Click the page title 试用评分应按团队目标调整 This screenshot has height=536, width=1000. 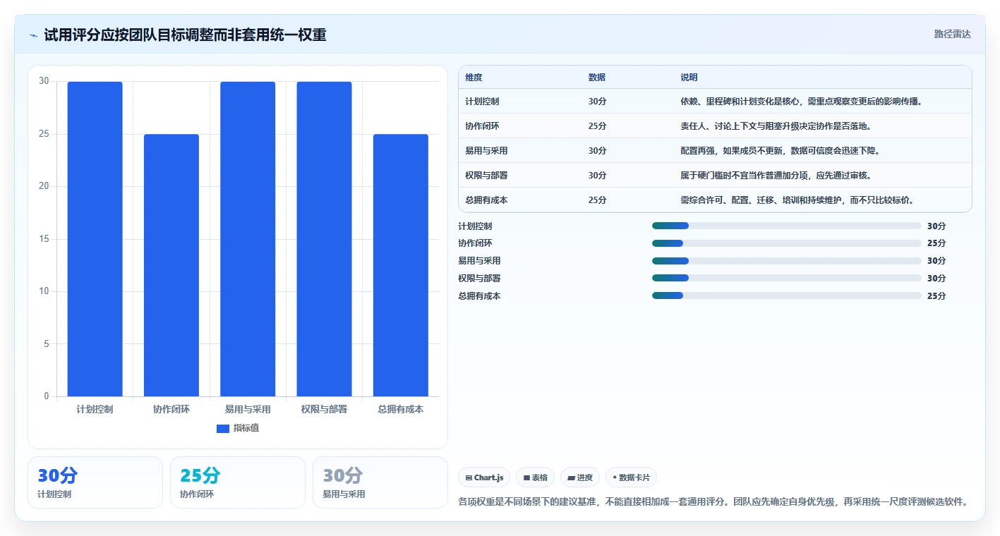pos(185,35)
